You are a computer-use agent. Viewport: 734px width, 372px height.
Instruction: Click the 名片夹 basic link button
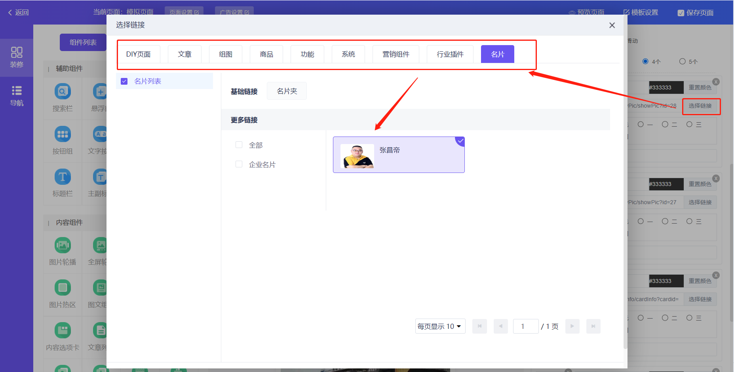click(x=287, y=91)
